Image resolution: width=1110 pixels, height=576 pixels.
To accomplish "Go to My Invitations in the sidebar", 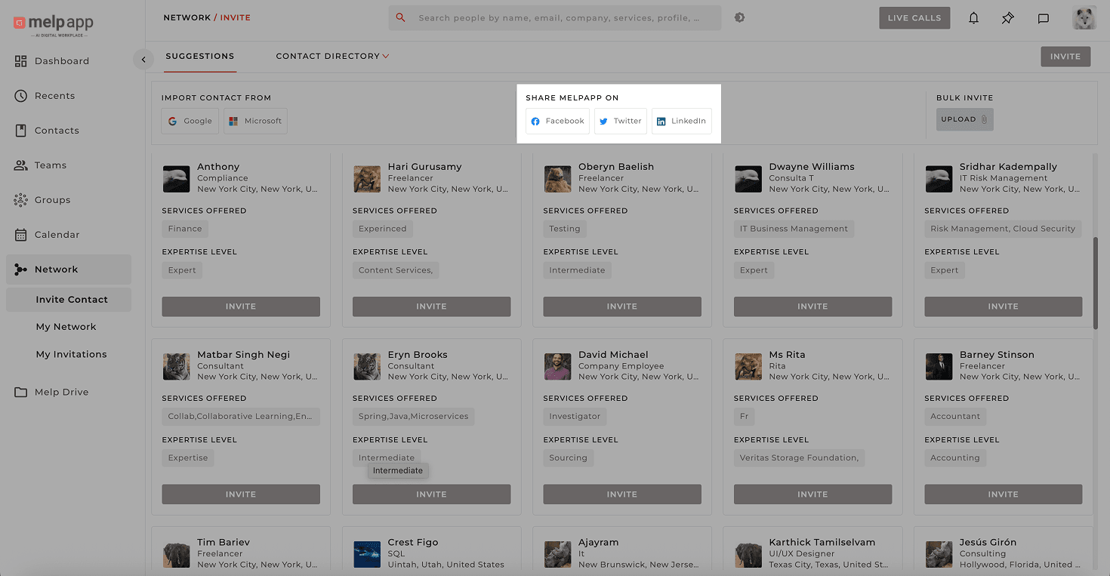I will (71, 354).
